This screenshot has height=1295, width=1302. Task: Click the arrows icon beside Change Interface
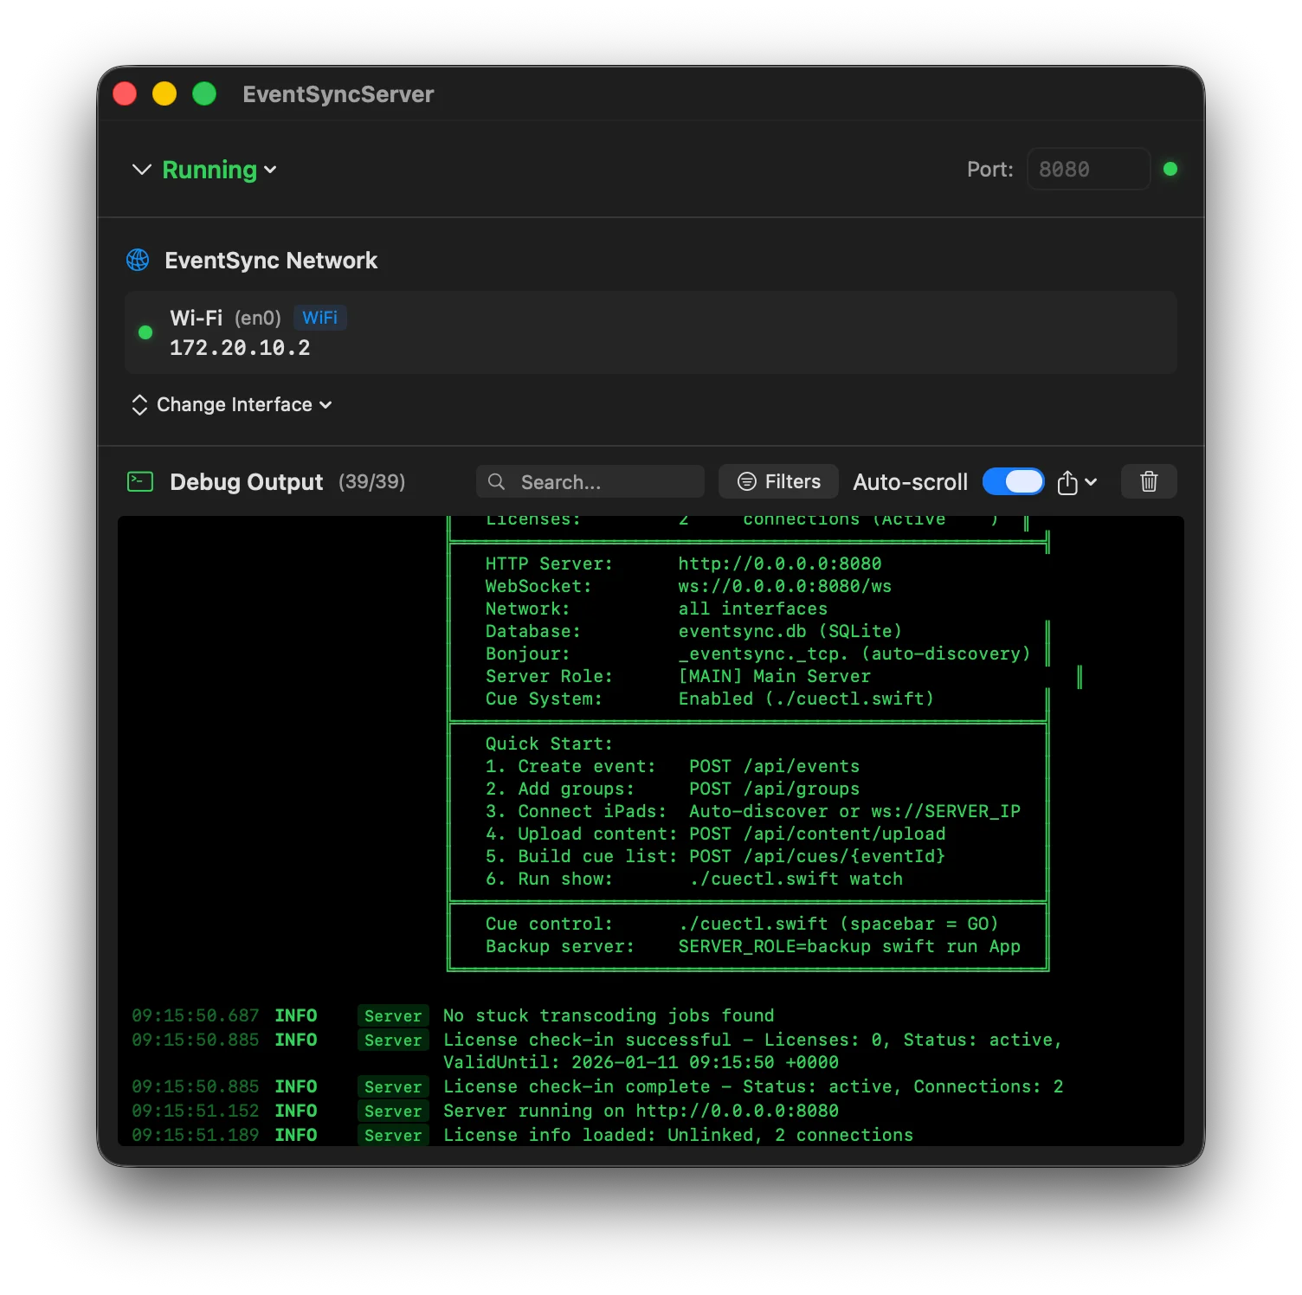pos(139,404)
